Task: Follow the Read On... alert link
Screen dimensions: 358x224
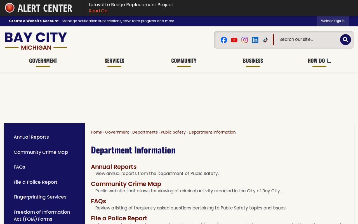Action: click(99, 11)
